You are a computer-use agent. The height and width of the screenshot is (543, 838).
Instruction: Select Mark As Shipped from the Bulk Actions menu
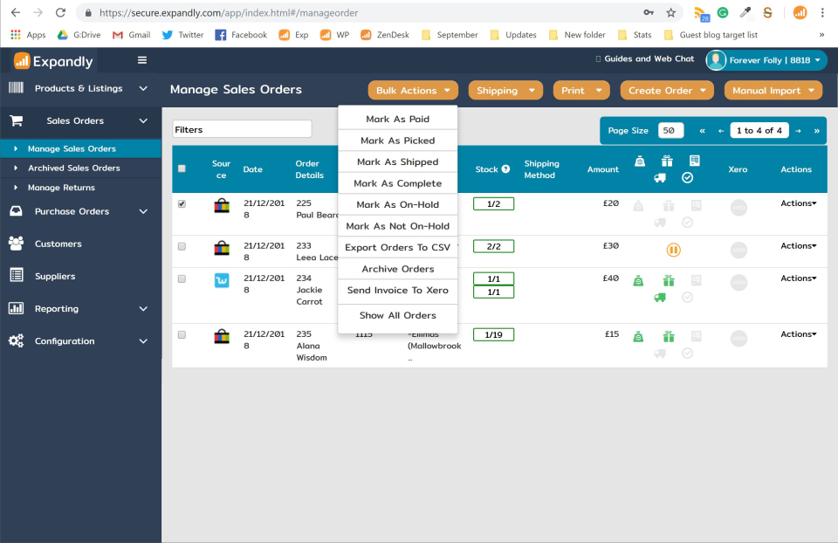coord(397,162)
